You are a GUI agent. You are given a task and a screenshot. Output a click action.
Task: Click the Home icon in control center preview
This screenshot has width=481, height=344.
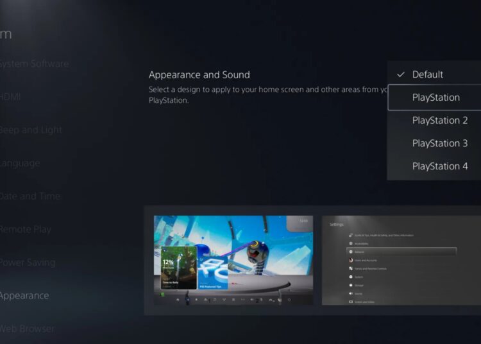[x=178, y=300]
